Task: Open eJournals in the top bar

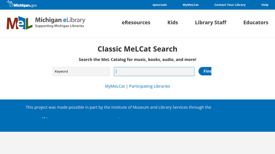Action: click(x=159, y=5)
